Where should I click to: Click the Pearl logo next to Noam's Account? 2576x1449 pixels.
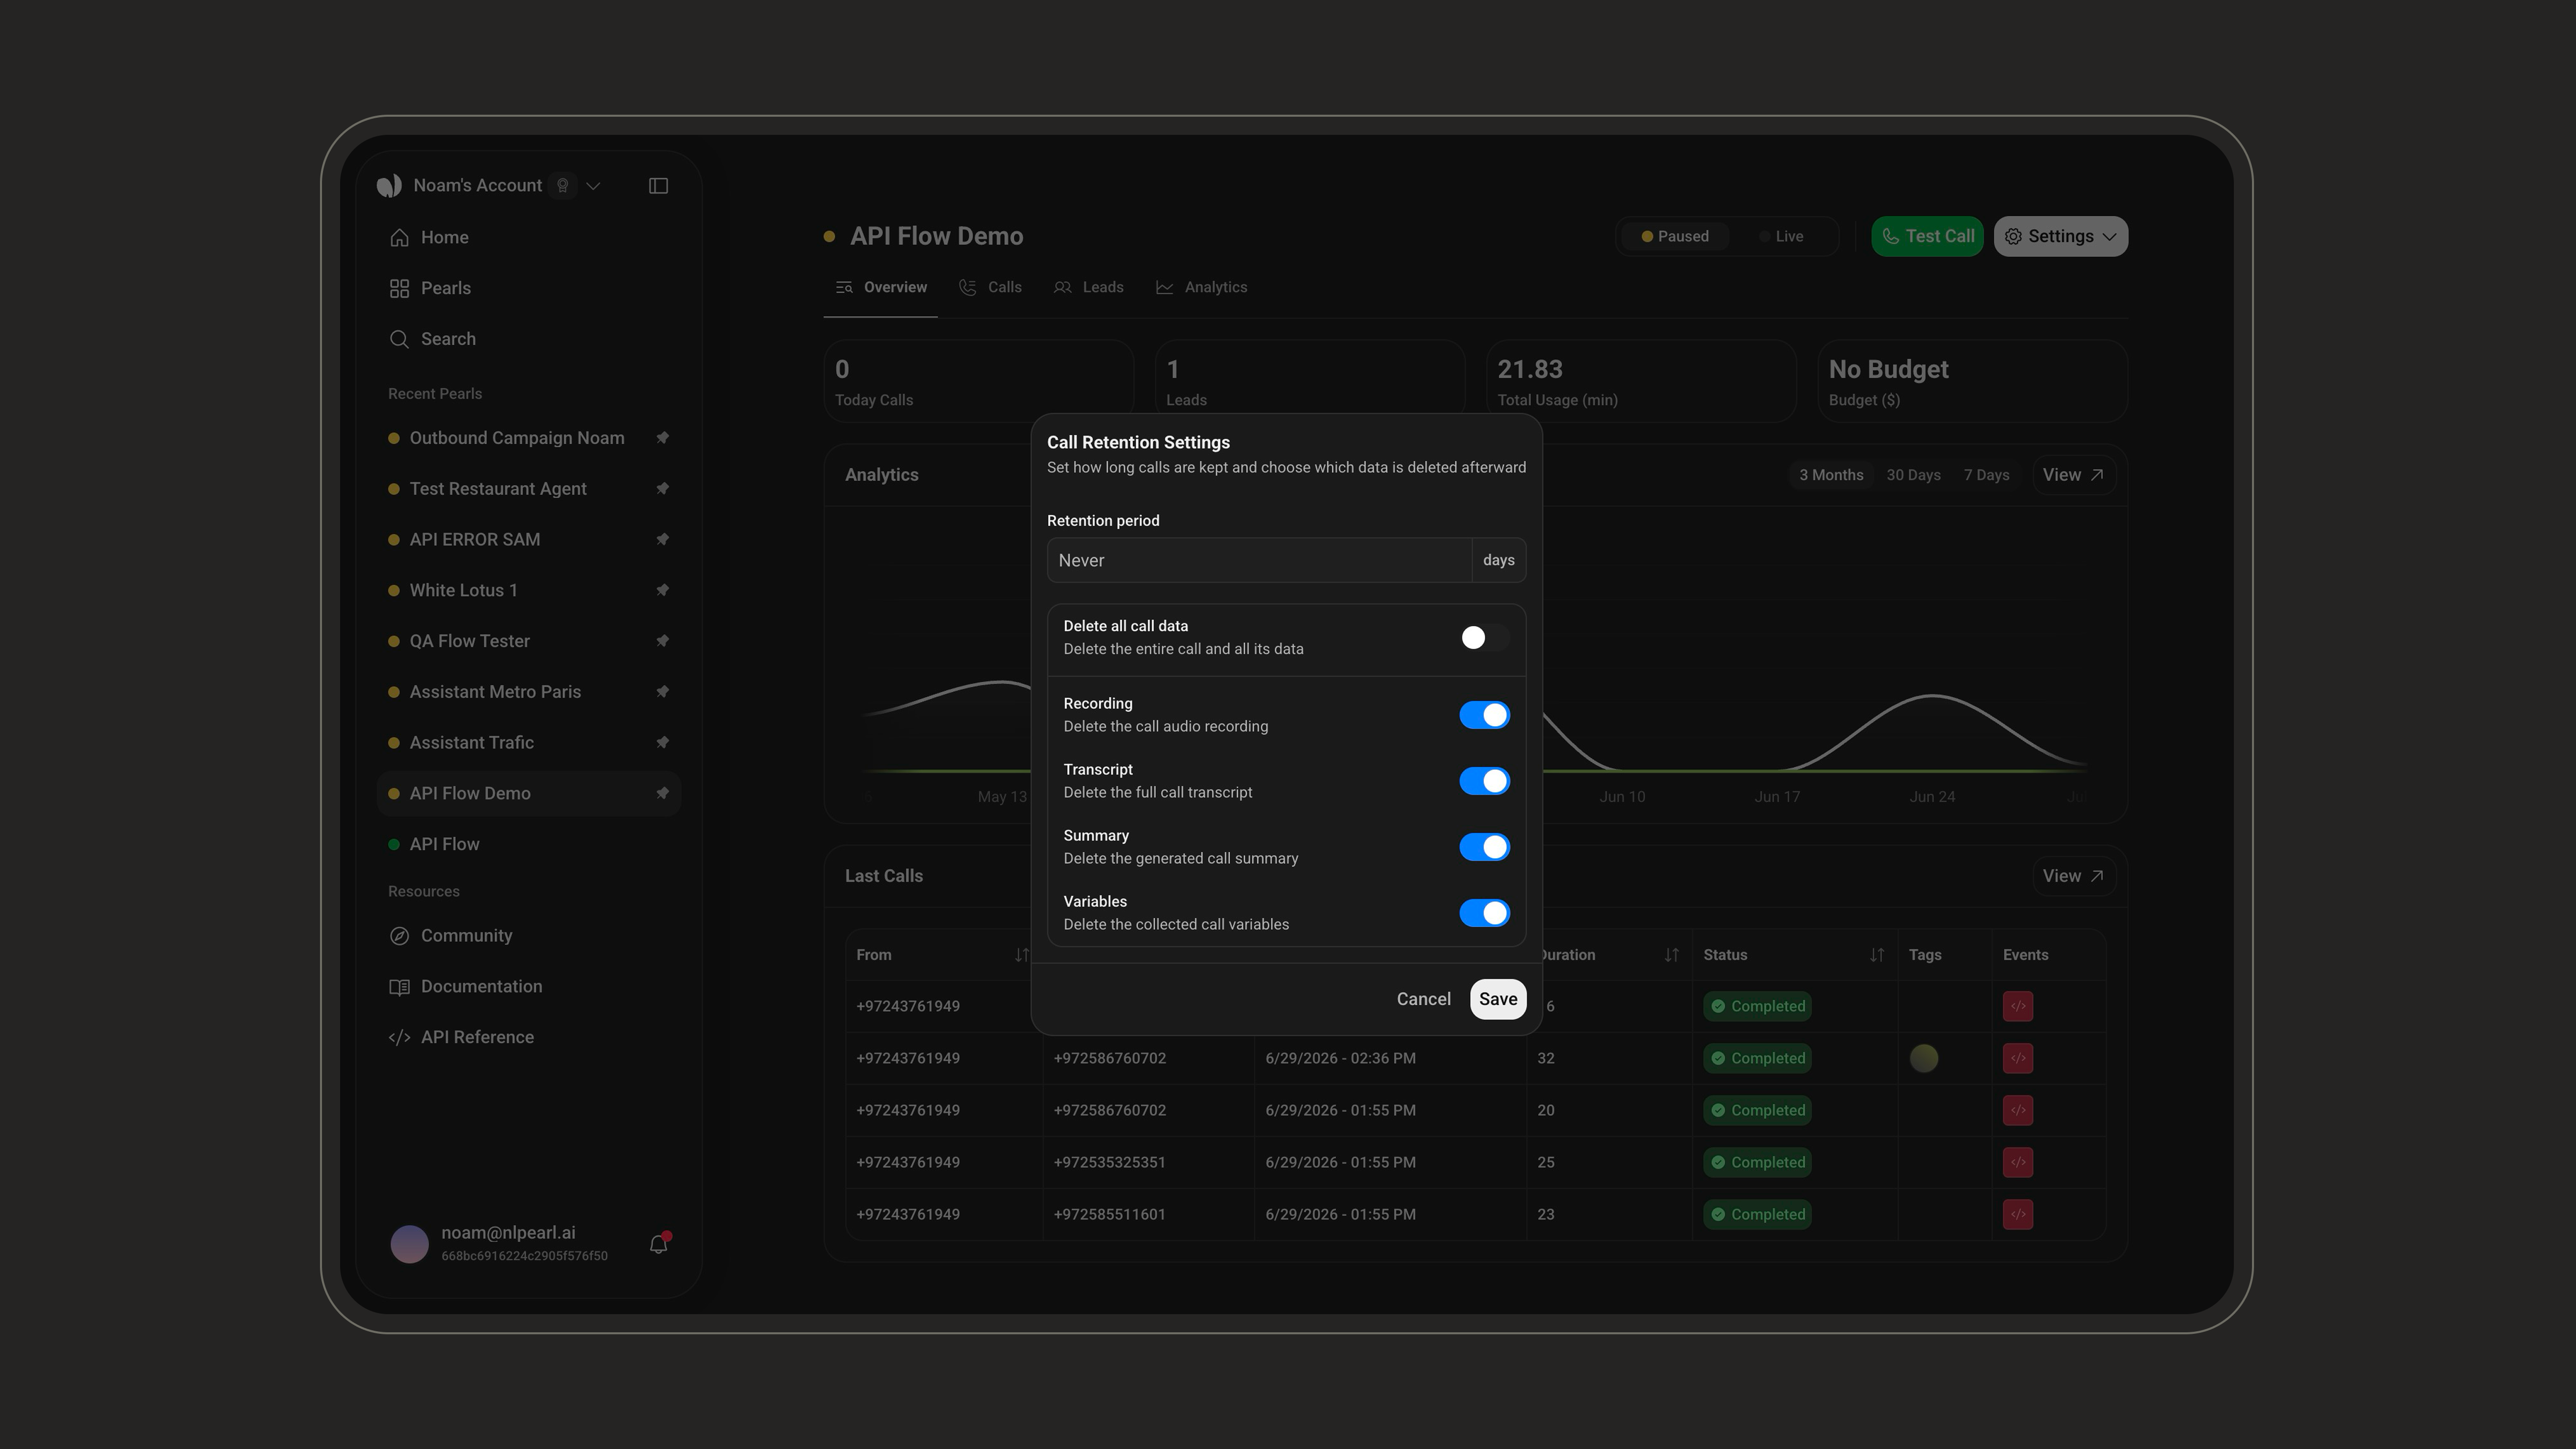pos(389,186)
